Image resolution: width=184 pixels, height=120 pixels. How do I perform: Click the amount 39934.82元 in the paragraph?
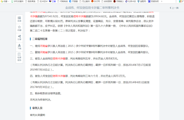(x=100, y=16)
